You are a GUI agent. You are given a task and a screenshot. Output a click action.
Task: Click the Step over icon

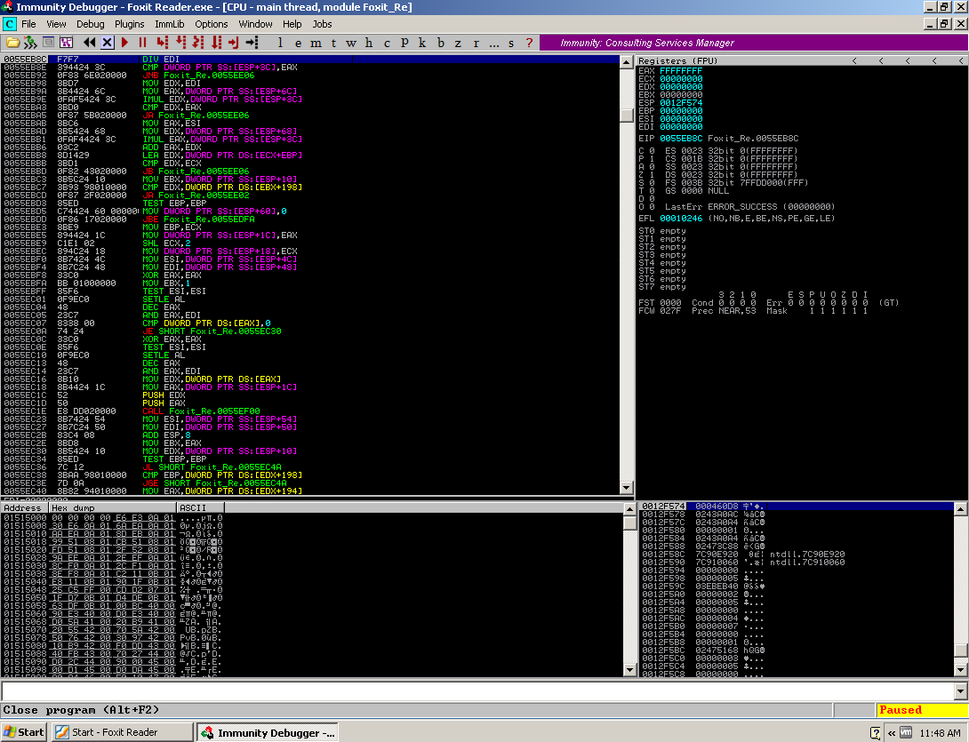180,43
